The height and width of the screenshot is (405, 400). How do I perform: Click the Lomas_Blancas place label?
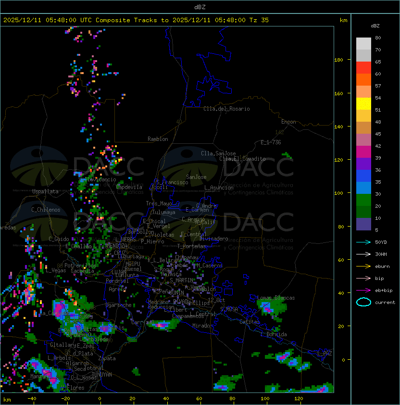276,298
